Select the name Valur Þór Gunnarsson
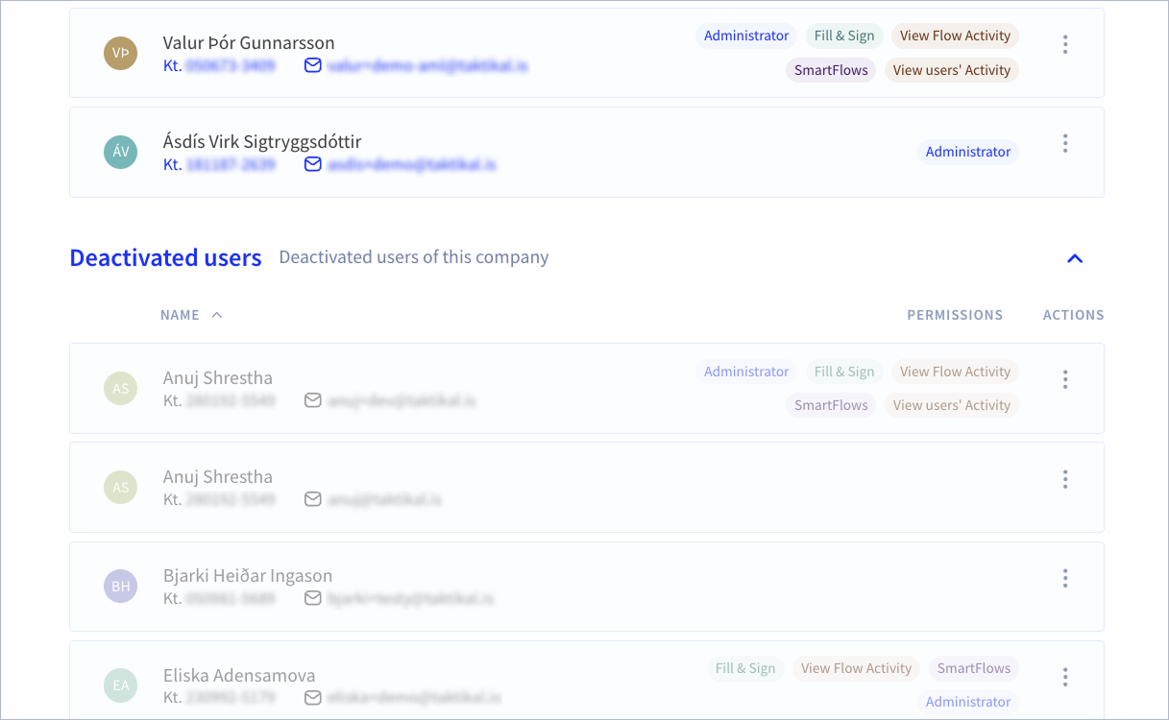 pos(249,43)
